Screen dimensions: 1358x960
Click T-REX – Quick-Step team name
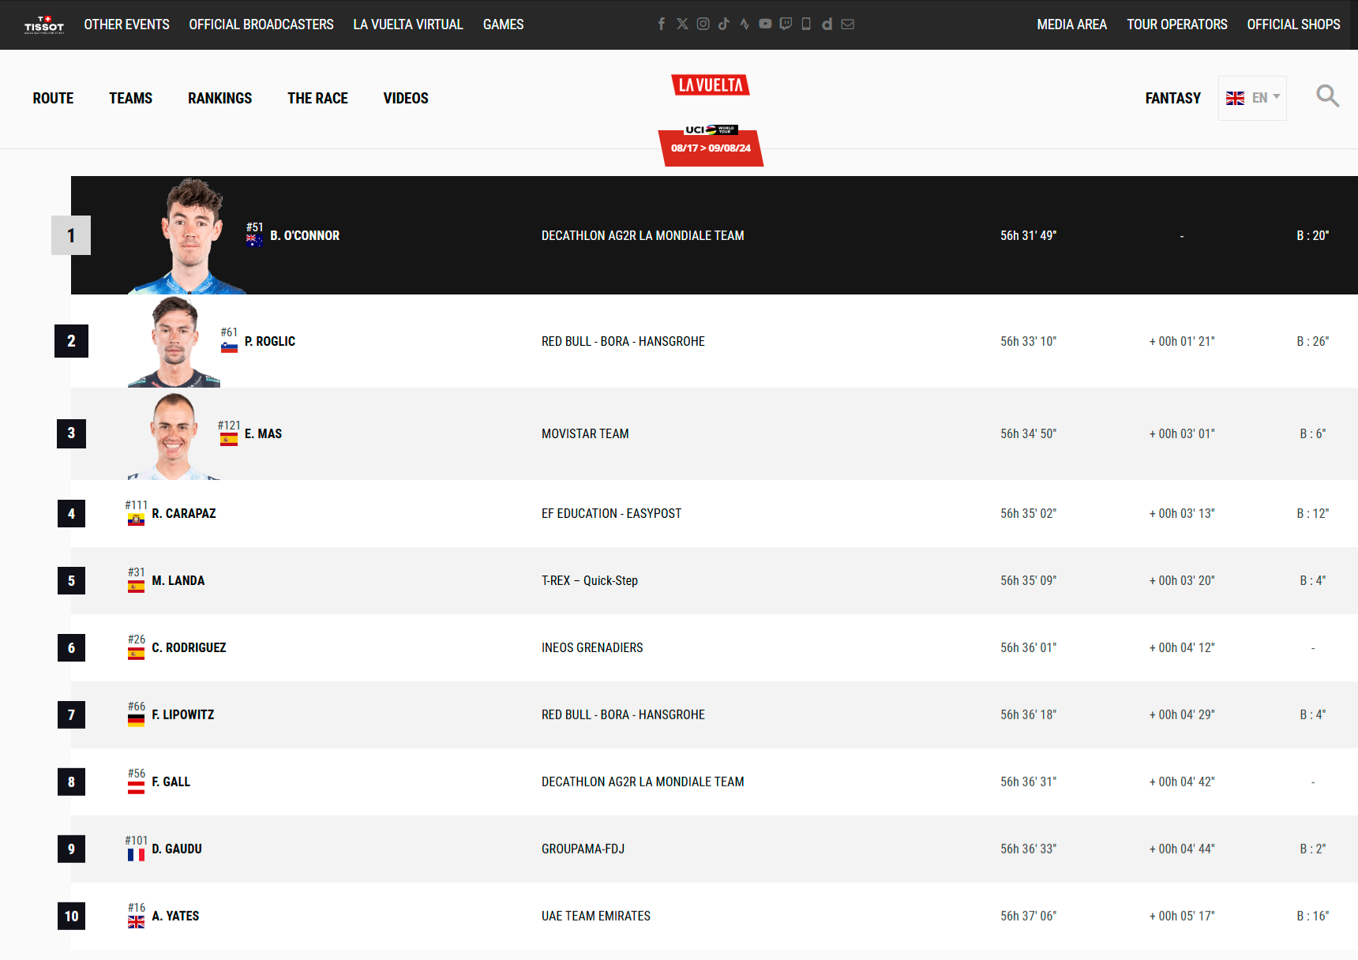point(590,580)
